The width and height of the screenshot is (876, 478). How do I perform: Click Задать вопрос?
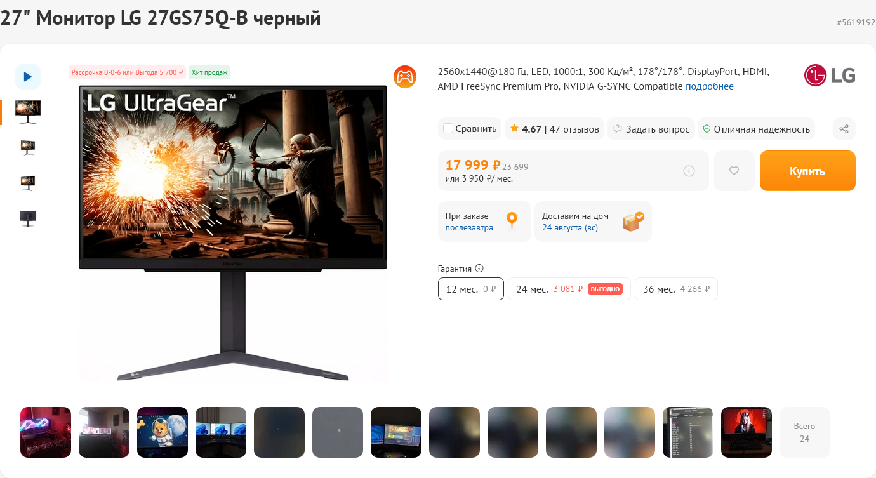coord(651,129)
